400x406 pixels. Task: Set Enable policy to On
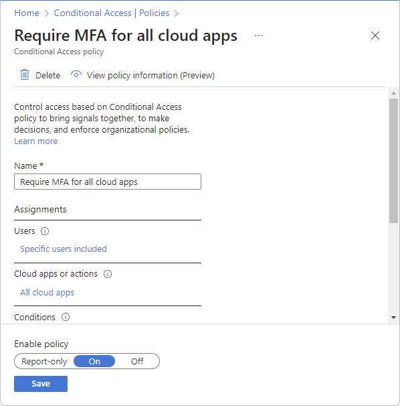click(94, 361)
